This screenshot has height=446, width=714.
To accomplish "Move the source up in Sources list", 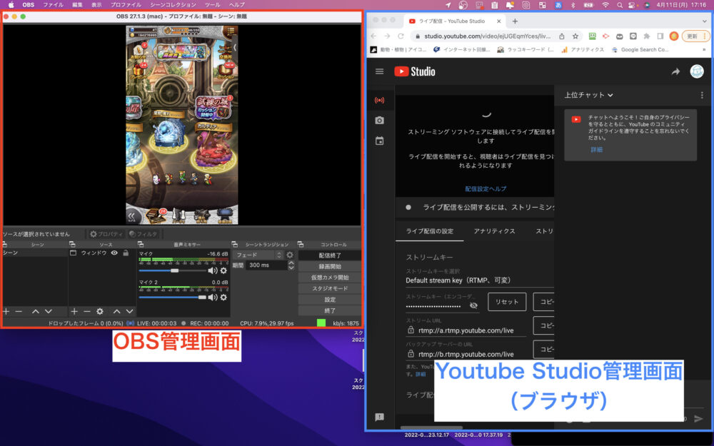I will pyautogui.click(x=116, y=311).
